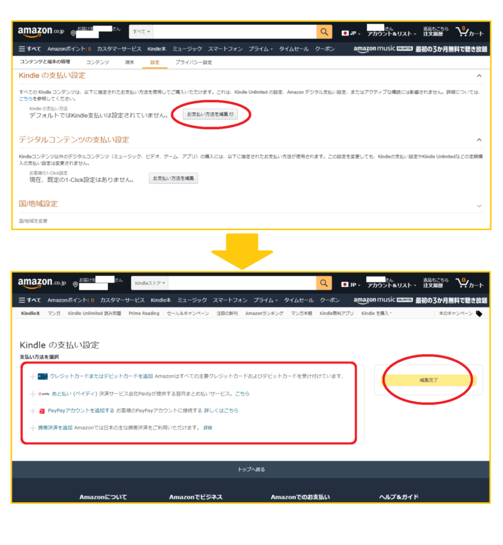Image resolution: width=503 pixels, height=545 pixels.
Task: Open プライバシー設定 tab
Action: tap(194, 63)
